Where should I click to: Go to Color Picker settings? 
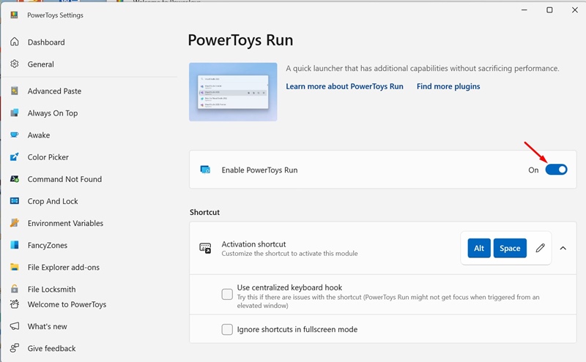48,157
